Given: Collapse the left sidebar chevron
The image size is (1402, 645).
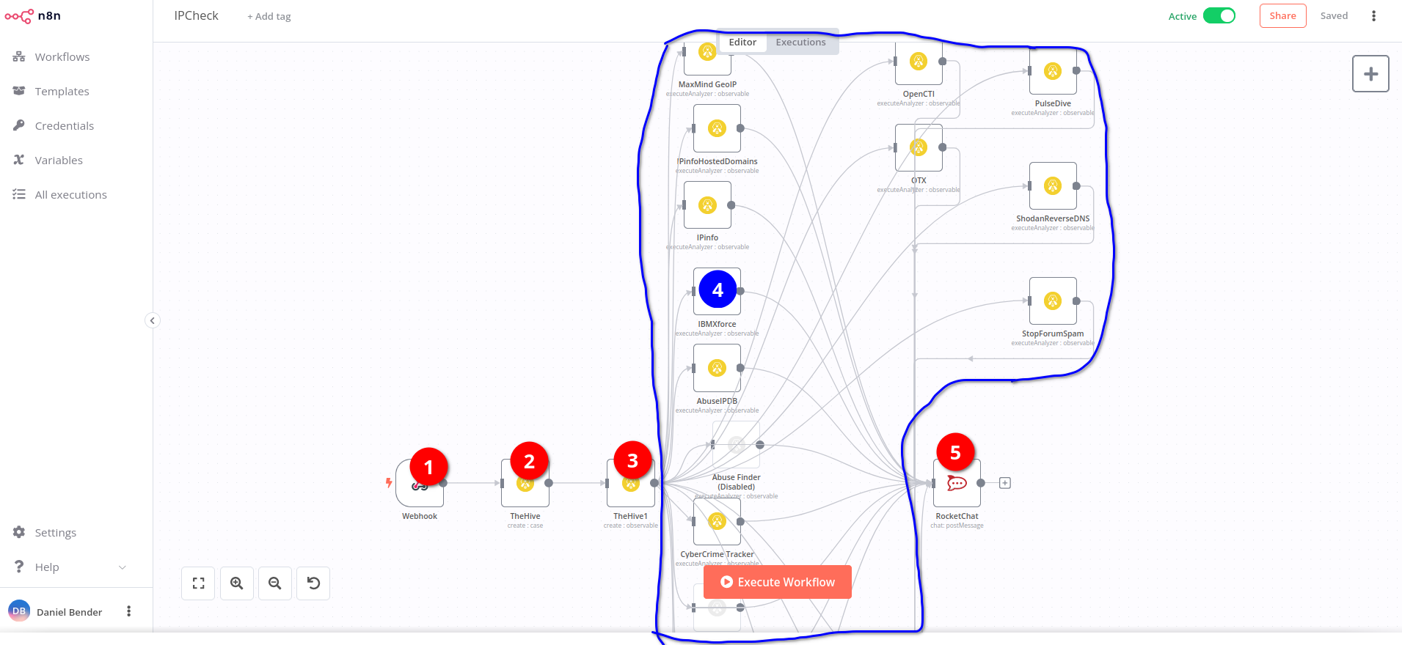Looking at the screenshot, I should (153, 320).
